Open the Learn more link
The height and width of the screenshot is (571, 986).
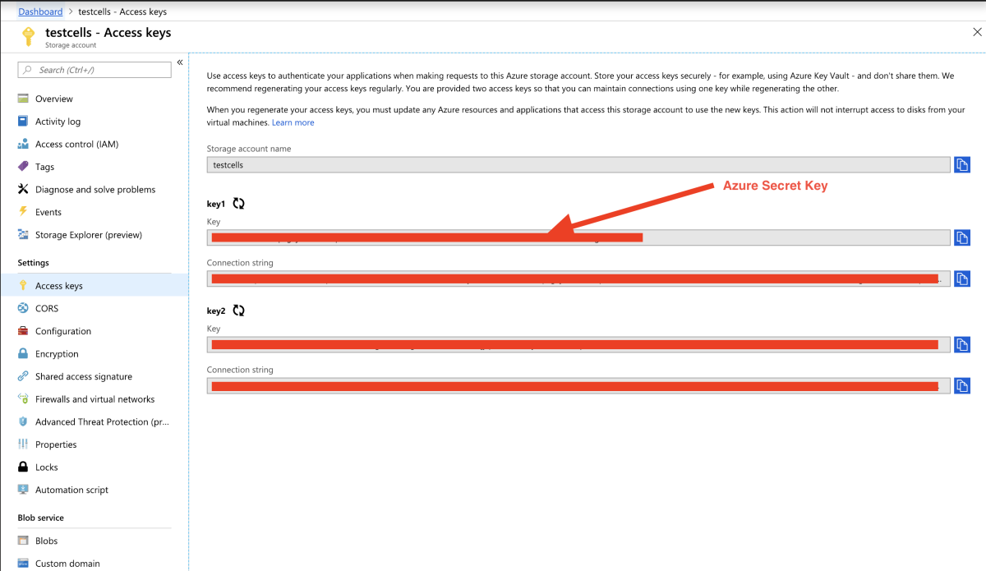click(293, 122)
